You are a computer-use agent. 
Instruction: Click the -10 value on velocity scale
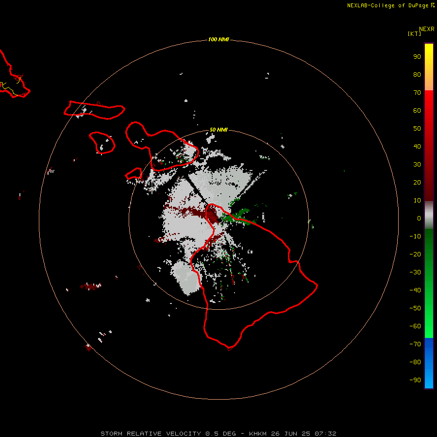(415, 236)
